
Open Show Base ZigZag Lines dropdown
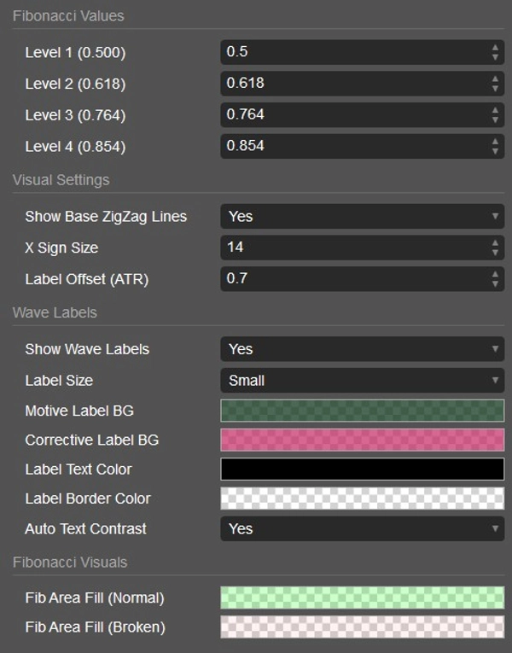point(362,217)
